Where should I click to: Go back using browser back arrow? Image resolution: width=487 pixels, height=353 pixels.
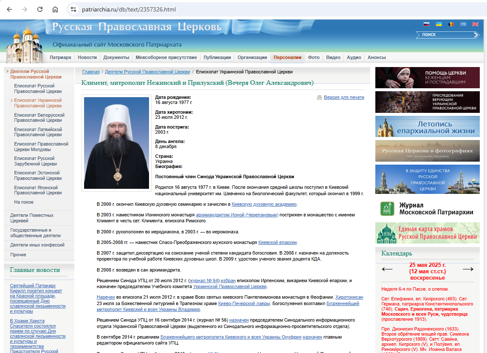click(x=9, y=9)
